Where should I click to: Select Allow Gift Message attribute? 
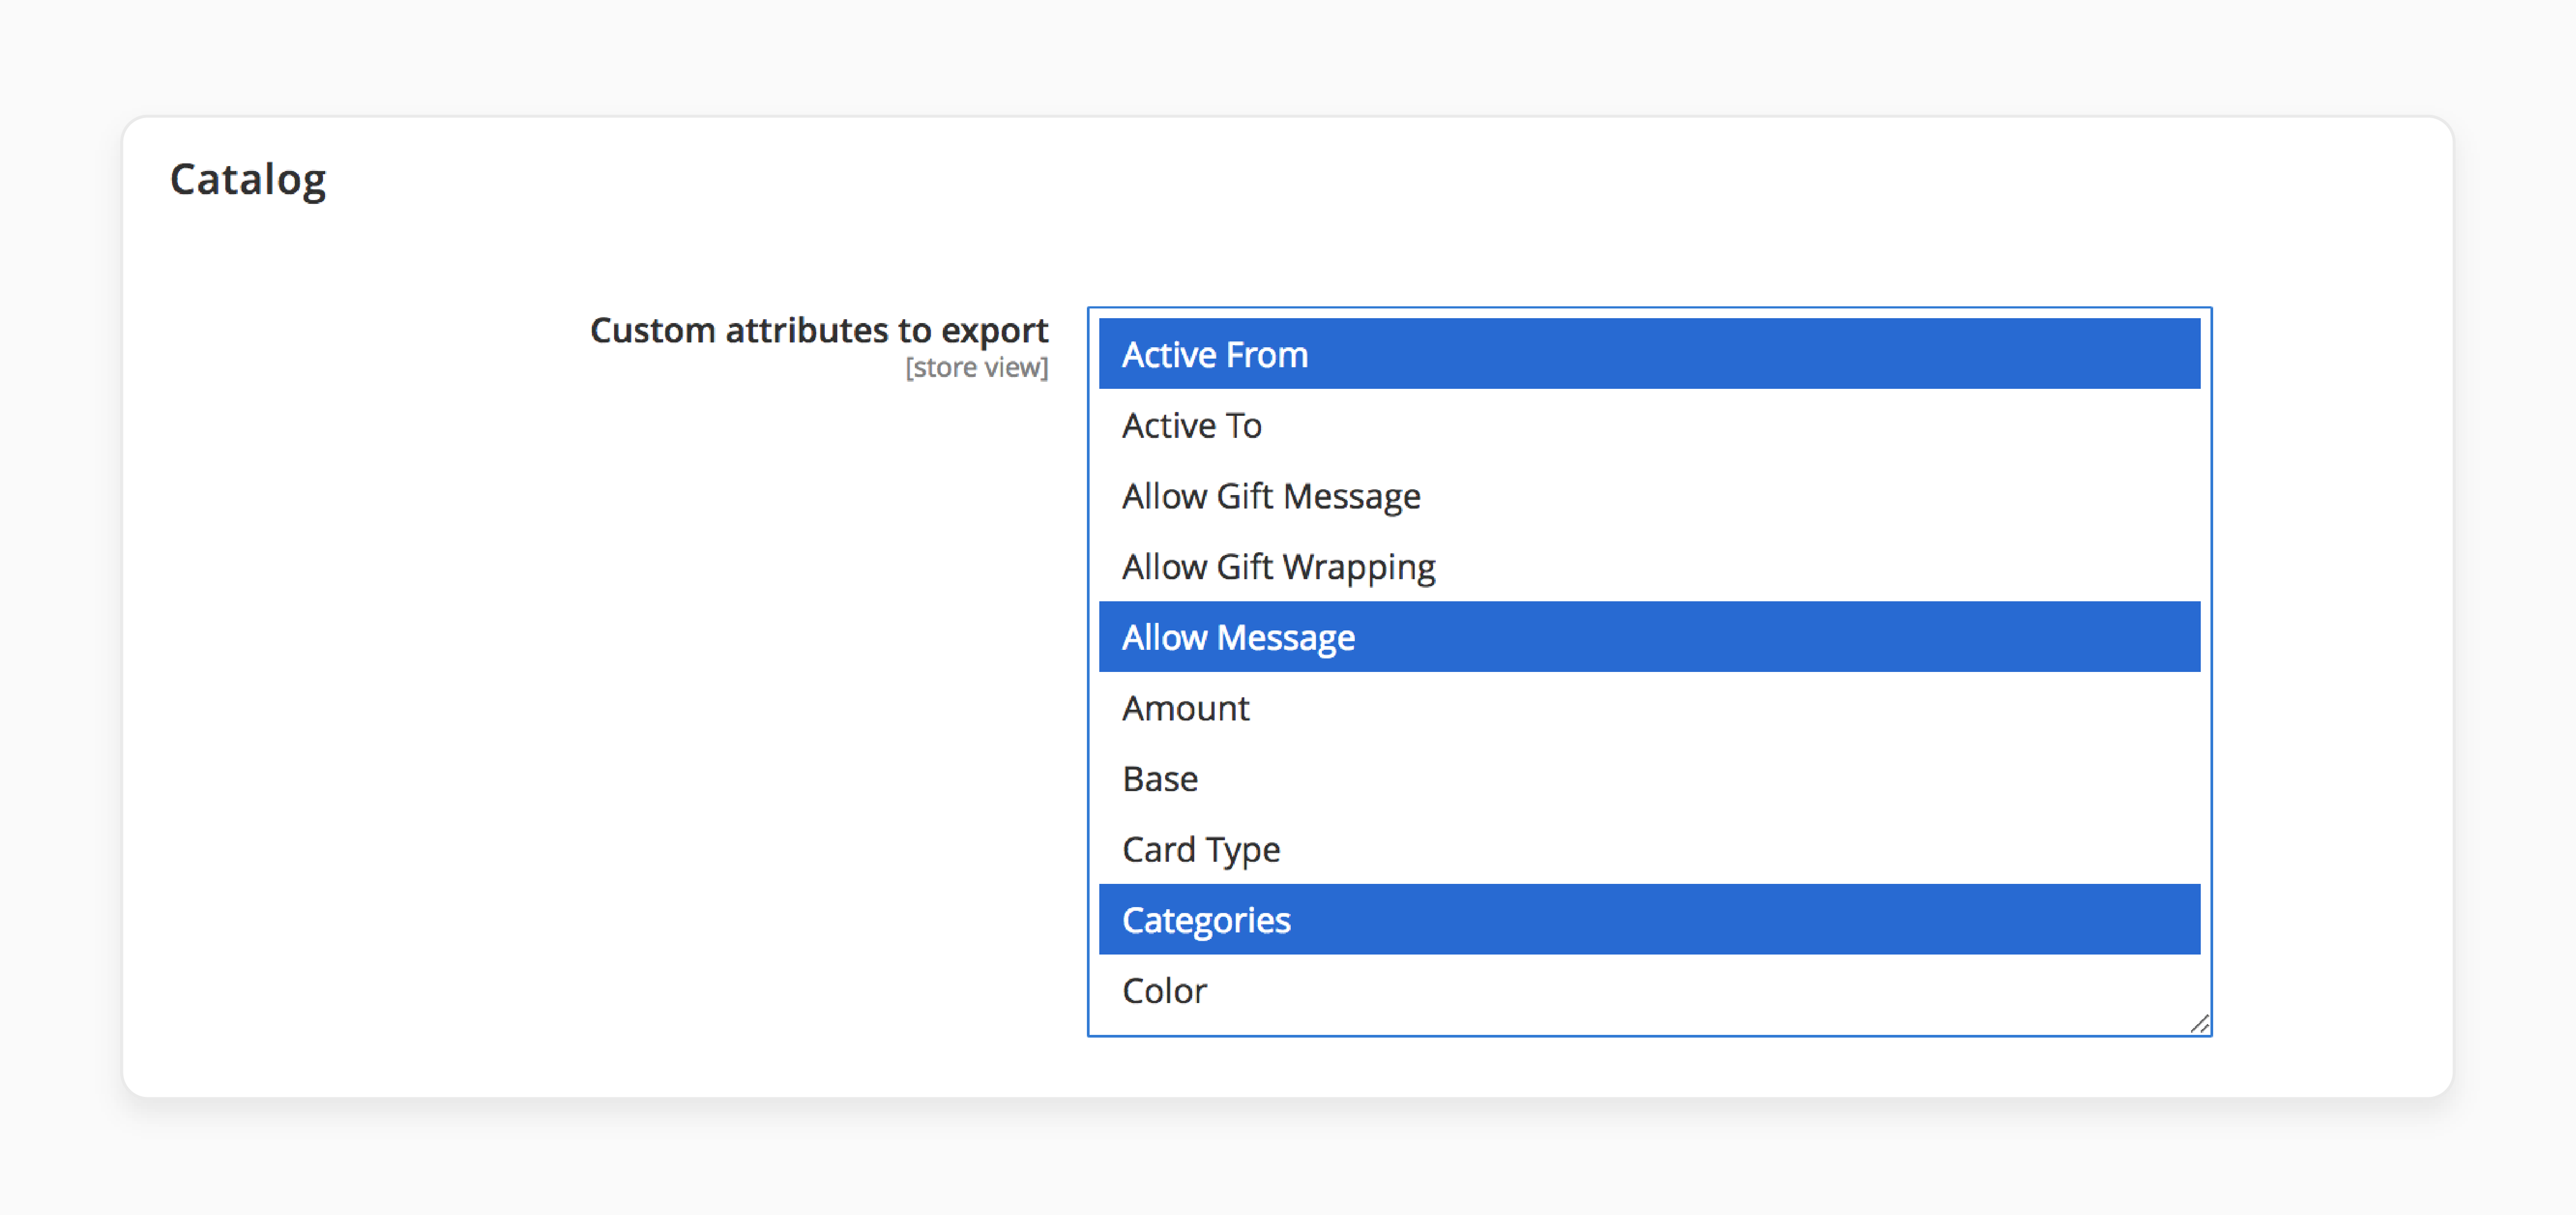point(1649,496)
